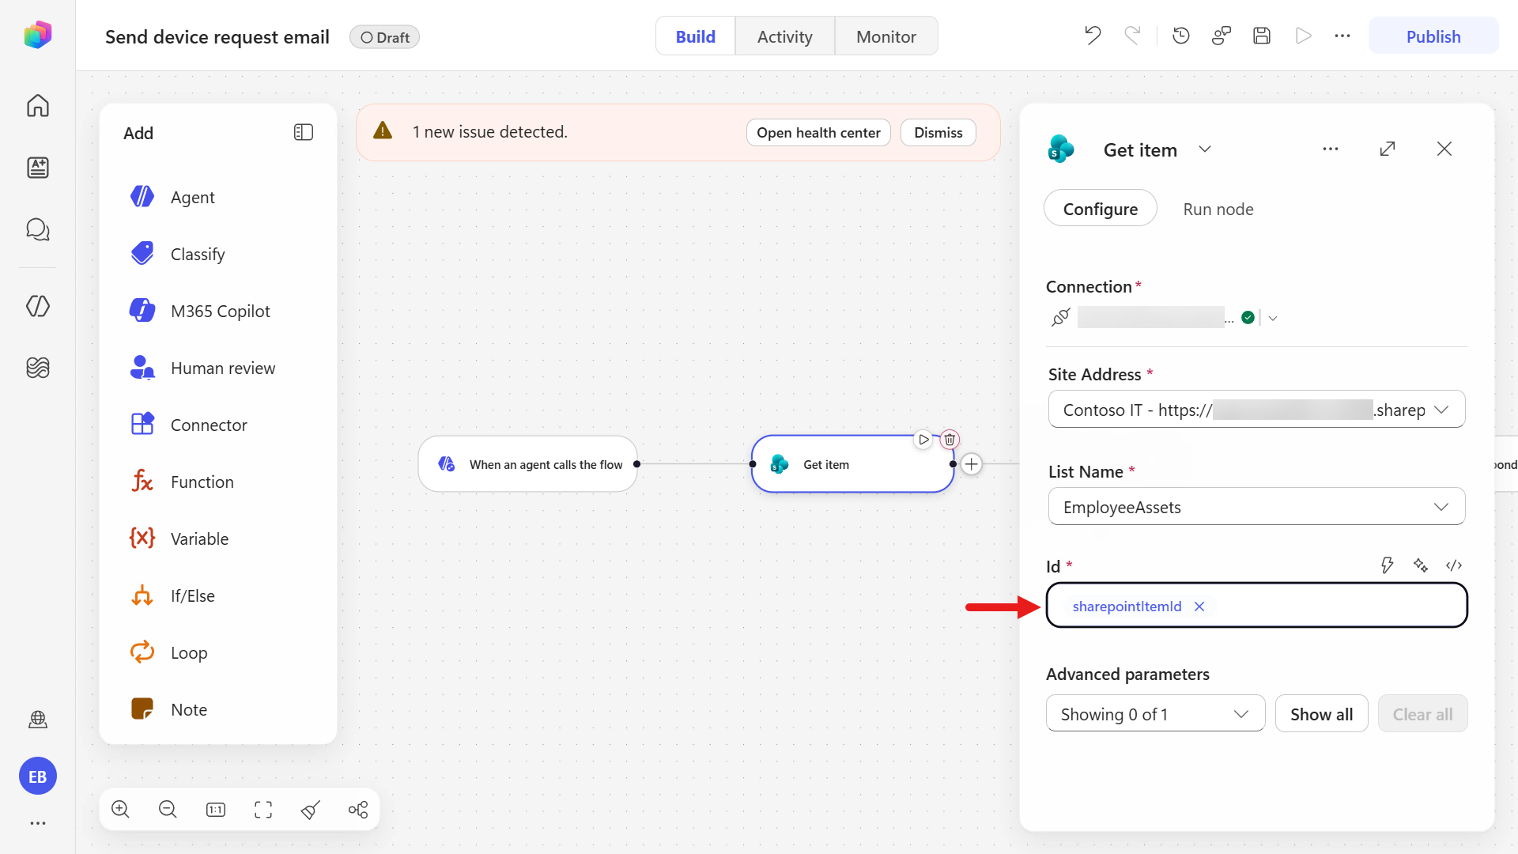
Task: Open the contact card icon in sidebar
Action: pyautogui.click(x=38, y=167)
